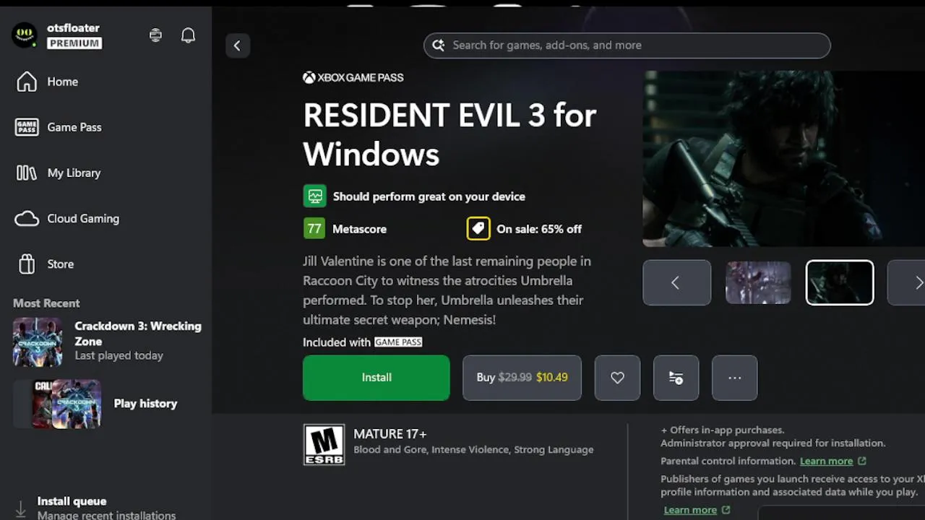Click the PREMIUM badge
This screenshot has height=520, width=925.
(x=74, y=43)
